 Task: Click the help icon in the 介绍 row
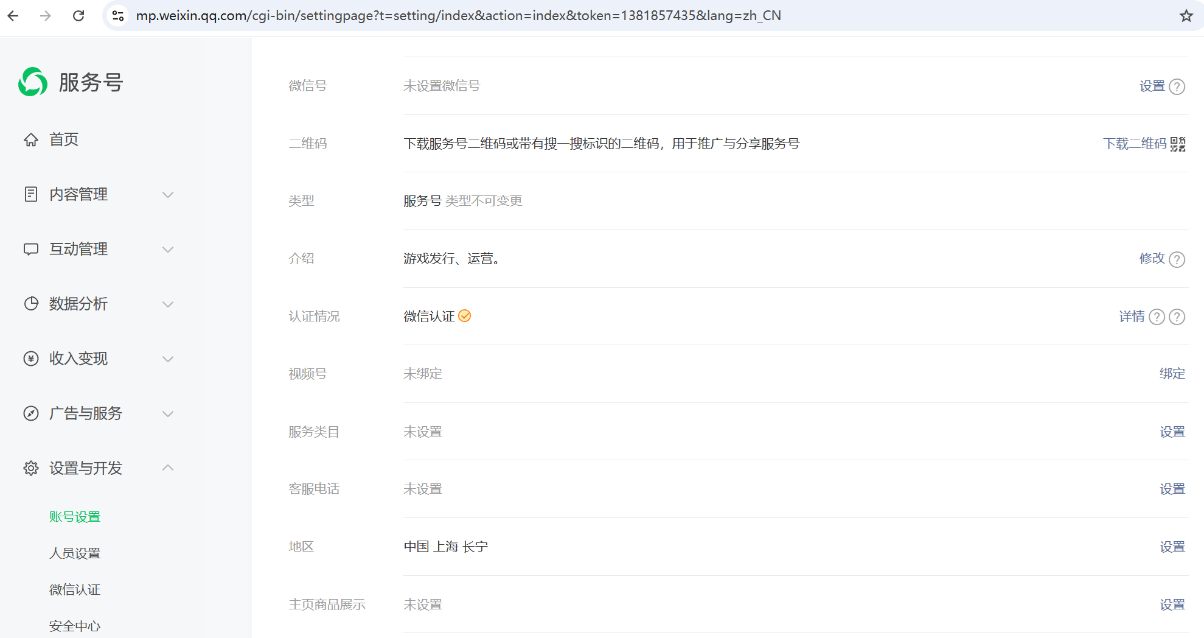pyautogui.click(x=1177, y=259)
